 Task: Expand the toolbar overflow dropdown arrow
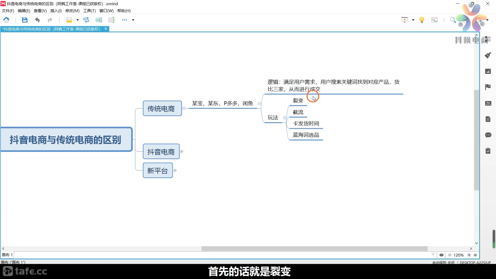133,20
